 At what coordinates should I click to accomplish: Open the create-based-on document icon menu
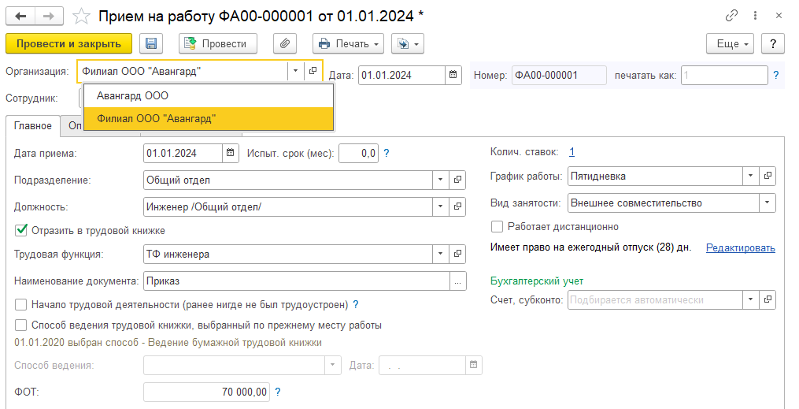[408, 43]
